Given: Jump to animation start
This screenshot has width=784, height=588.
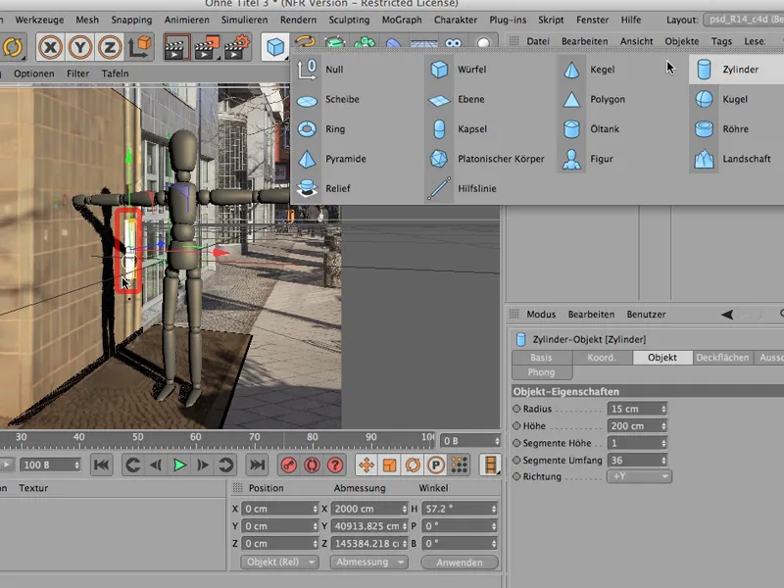Looking at the screenshot, I should tap(102, 465).
